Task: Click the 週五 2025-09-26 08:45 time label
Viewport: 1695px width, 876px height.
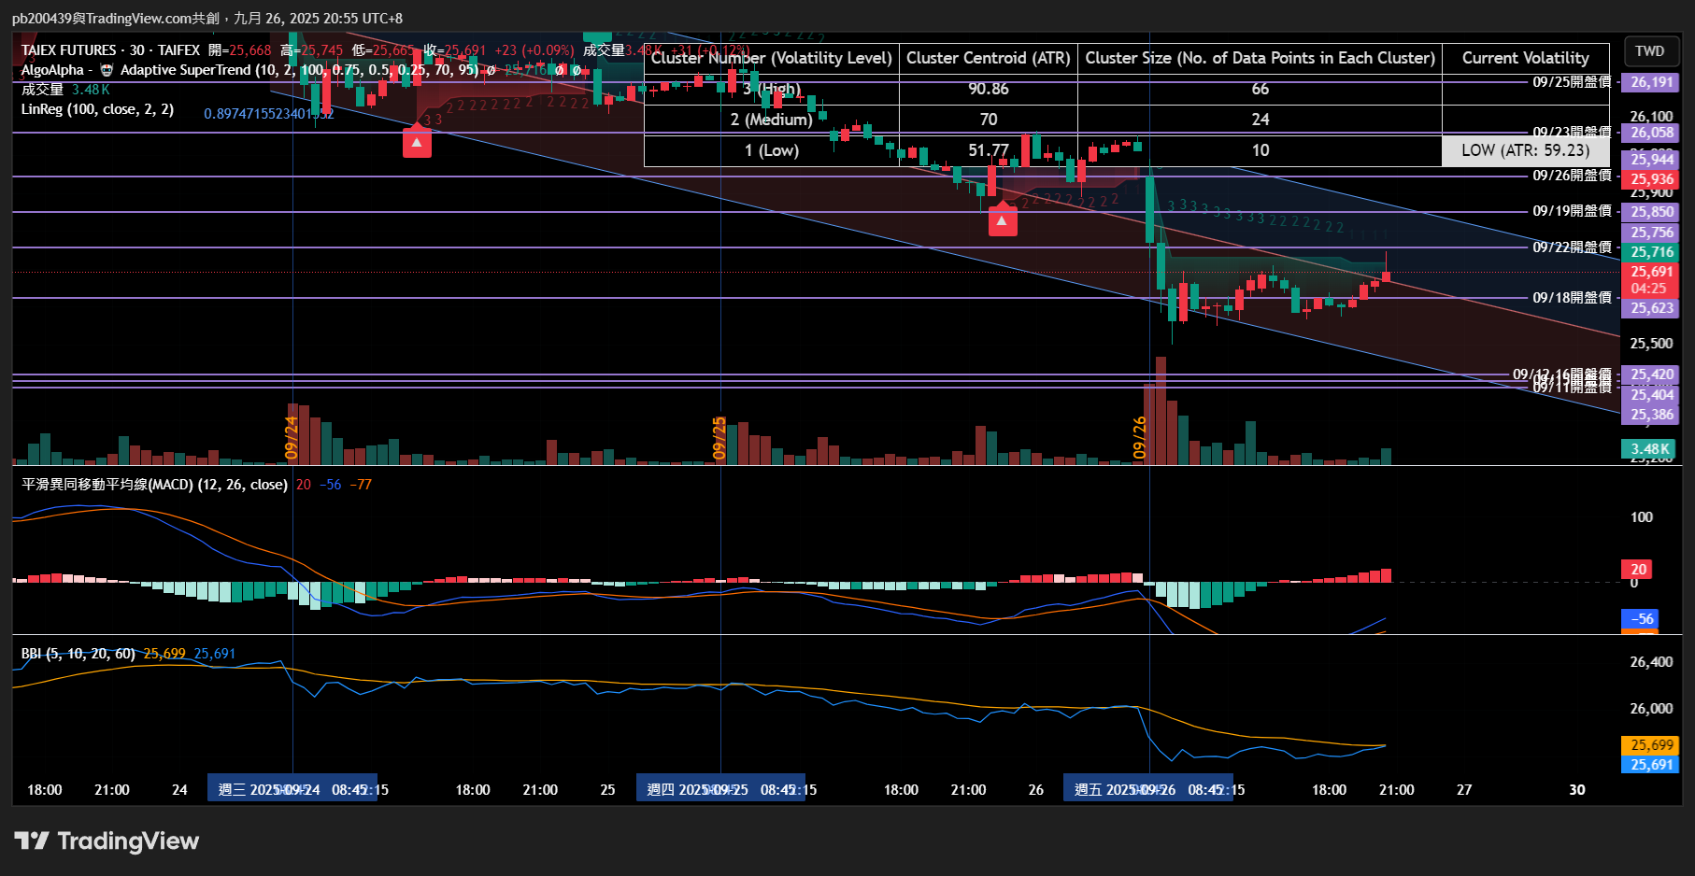Action: pos(1148,789)
